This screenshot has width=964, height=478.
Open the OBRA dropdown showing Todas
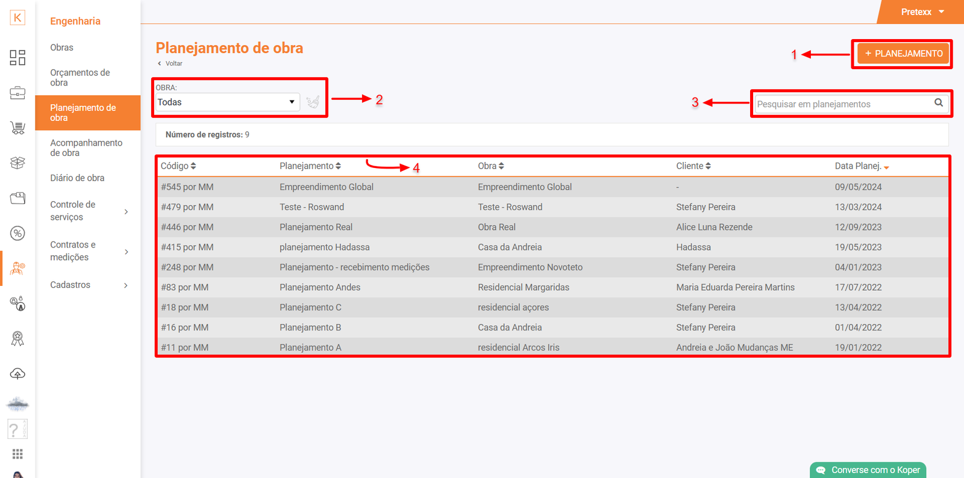point(227,102)
